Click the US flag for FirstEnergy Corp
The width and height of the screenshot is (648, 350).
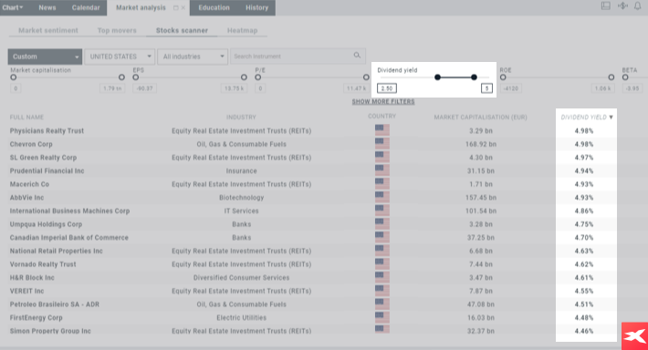click(x=382, y=317)
